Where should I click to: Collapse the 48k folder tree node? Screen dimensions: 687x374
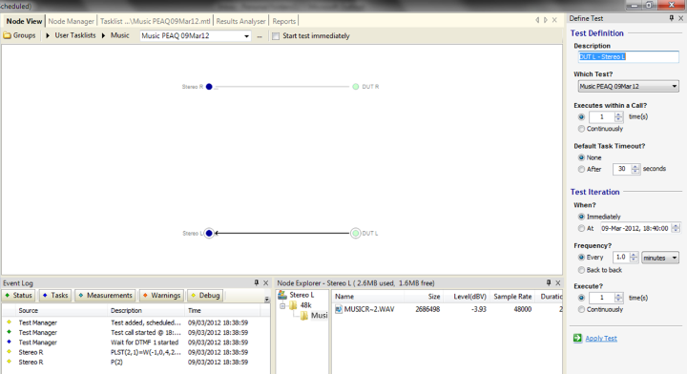click(x=282, y=305)
